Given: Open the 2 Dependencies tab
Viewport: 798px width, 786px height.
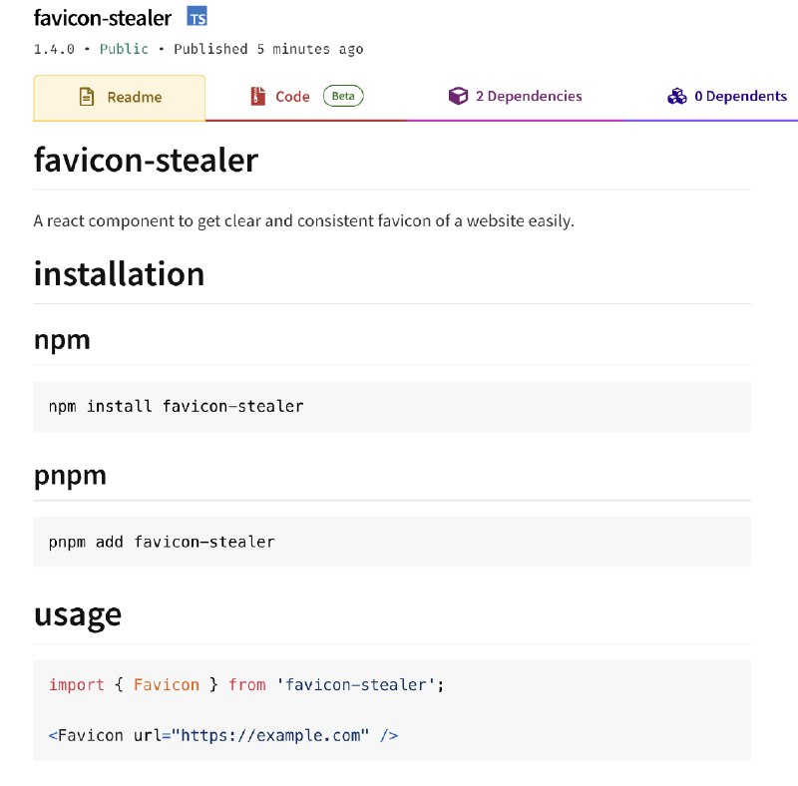Looking at the screenshot, I should tap(515, 96).
